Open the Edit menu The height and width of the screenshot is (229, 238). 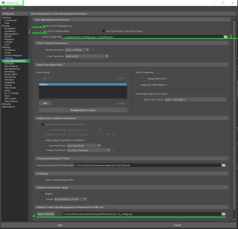[x=4, y=8]
